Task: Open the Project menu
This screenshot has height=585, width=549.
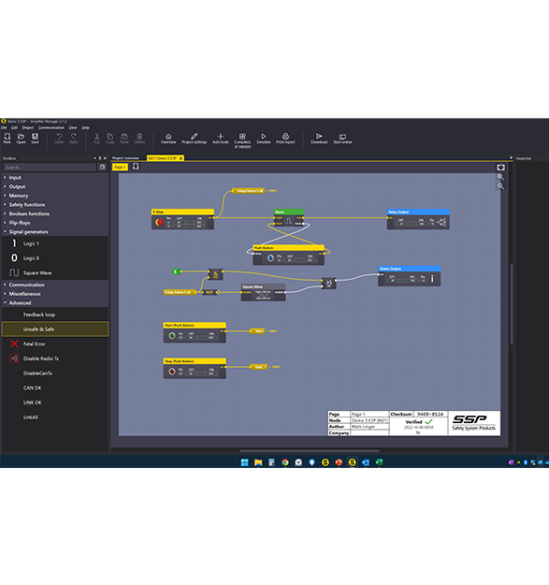Action: click(x=28, y=127)
